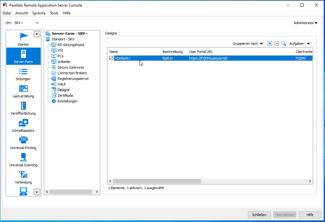Select the <Default> design row name

pos(122,58)
